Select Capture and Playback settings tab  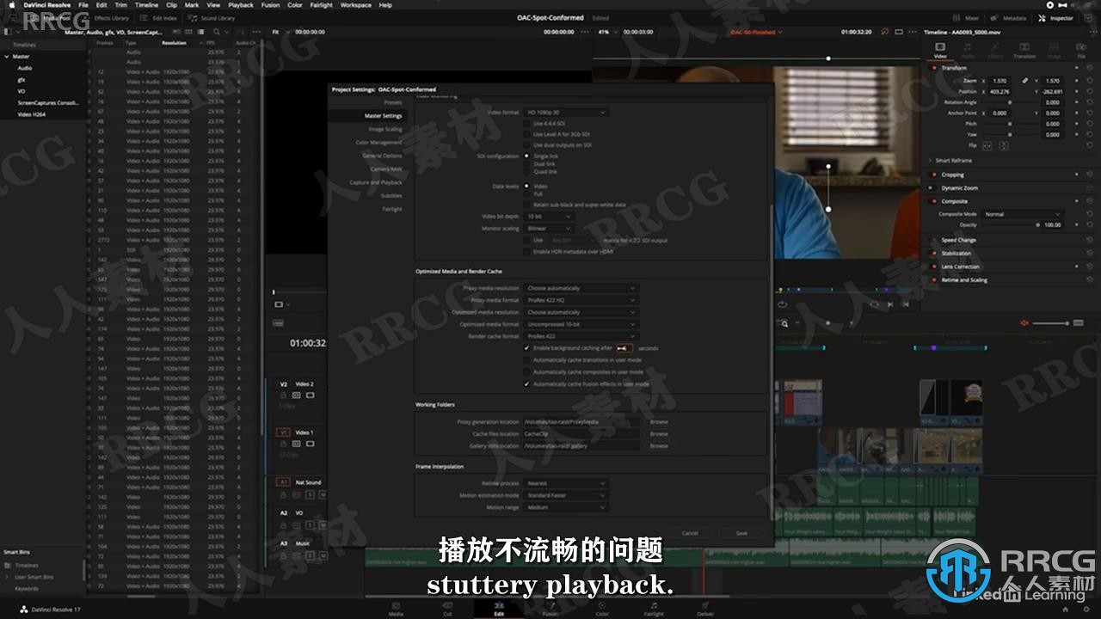[x=376, y=182]
